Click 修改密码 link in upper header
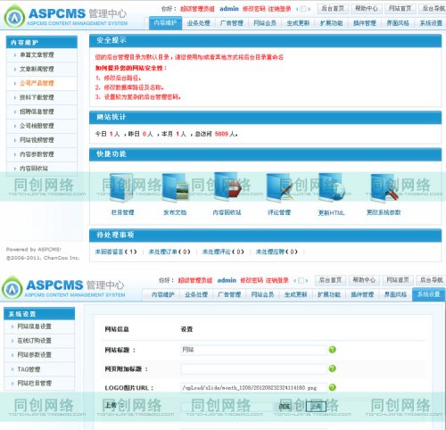 pos(253,9)
